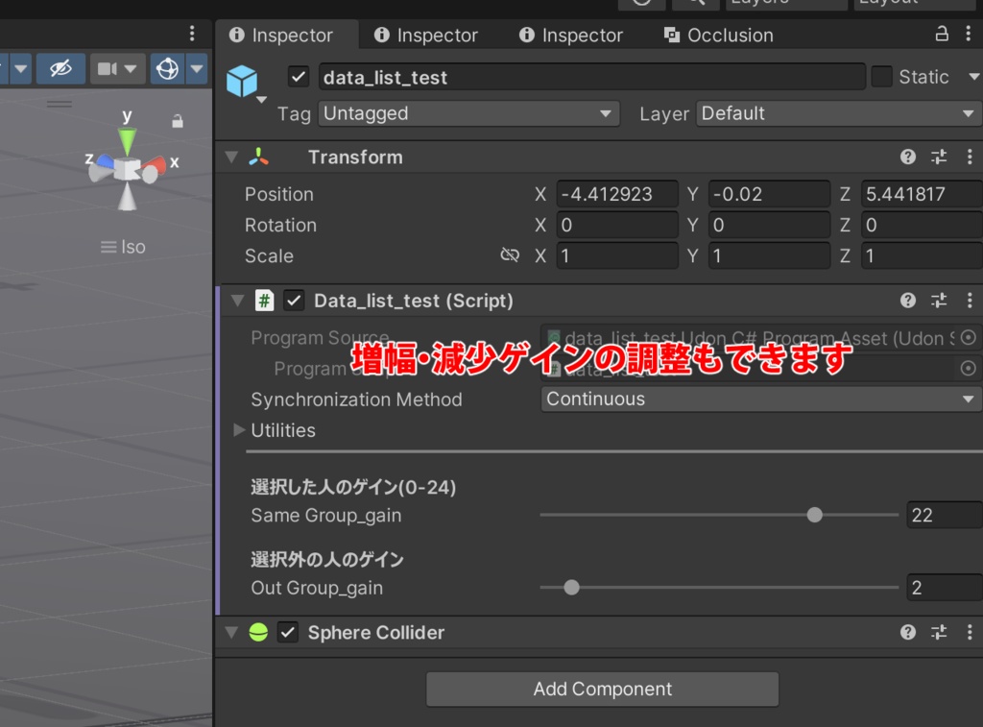Open Data_list_test Script context menu
The width and height of the screenshot is (983, 727).
point(970,301)
